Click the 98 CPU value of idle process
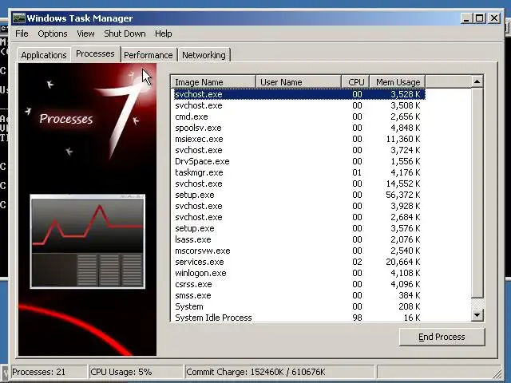Screen dimensions: 511x383 [357, 318]
